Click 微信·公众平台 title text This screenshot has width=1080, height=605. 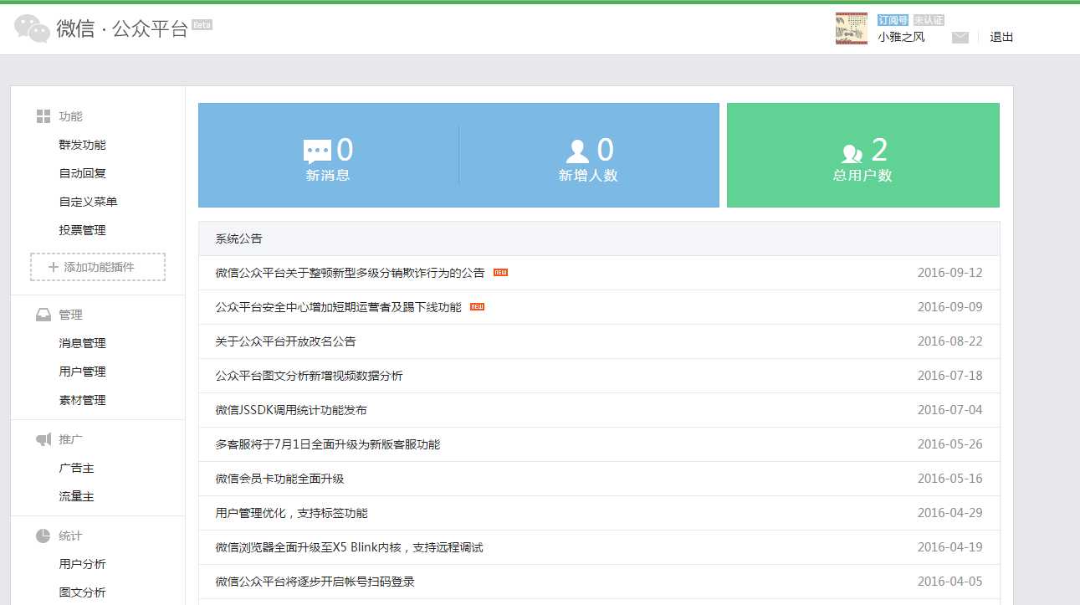coord(122,29)
